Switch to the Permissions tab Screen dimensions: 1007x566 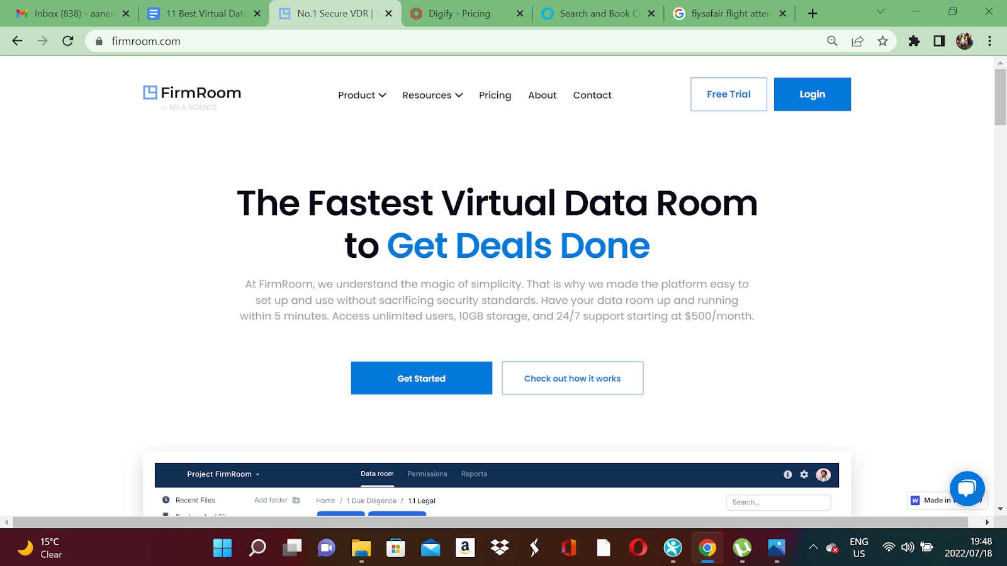(427, 474)
